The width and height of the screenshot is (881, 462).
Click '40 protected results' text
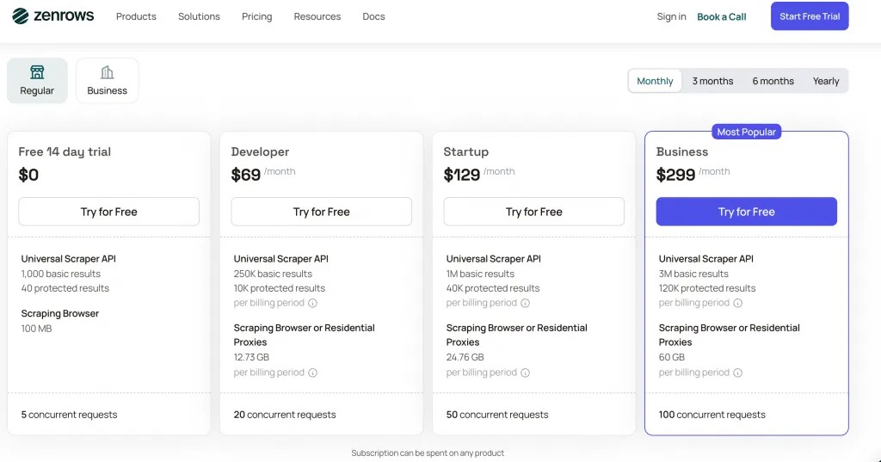(x=65, y=288)
